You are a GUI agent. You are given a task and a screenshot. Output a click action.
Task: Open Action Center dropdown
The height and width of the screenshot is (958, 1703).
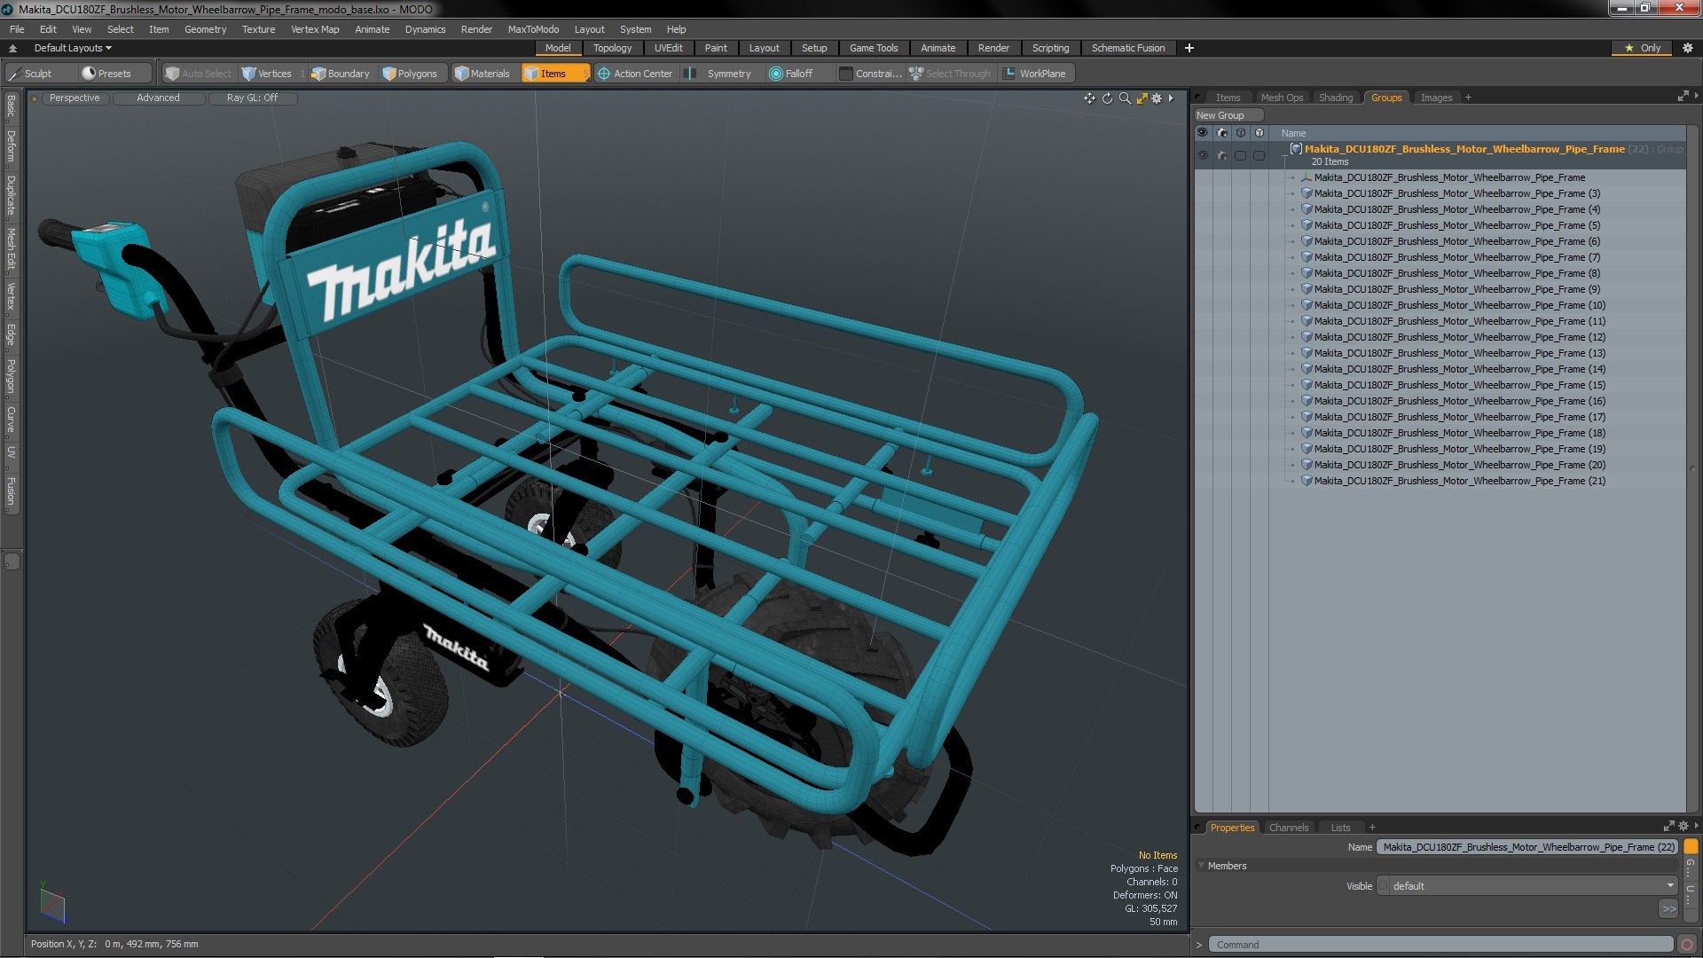pos(635,74)
